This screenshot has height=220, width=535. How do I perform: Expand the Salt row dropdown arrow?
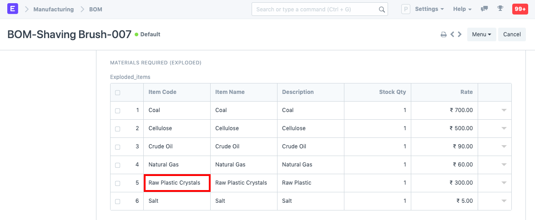tap(504, 201)
